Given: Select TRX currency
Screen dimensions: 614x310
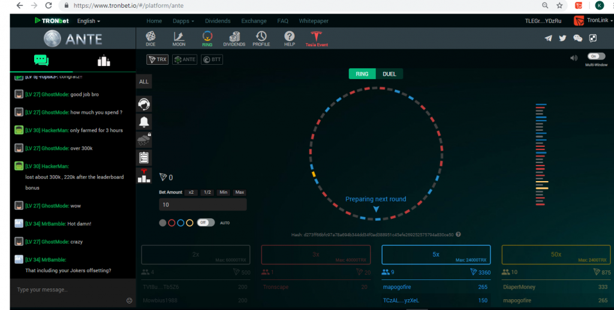Looking at the screenshot, I should click(158, 59).
